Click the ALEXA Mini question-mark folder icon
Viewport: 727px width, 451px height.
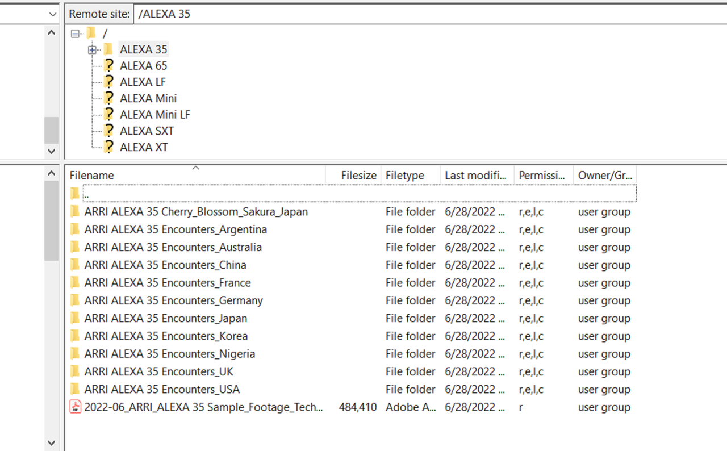point(109,98)
